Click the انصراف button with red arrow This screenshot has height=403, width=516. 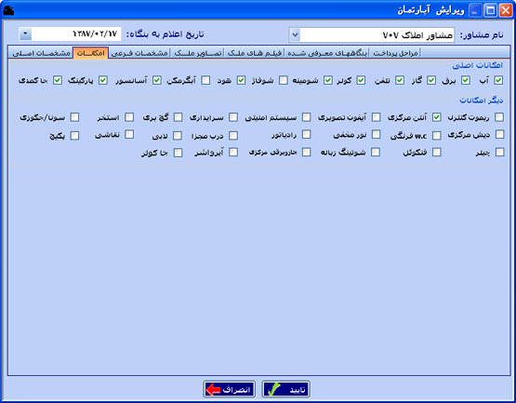point(229,389)
